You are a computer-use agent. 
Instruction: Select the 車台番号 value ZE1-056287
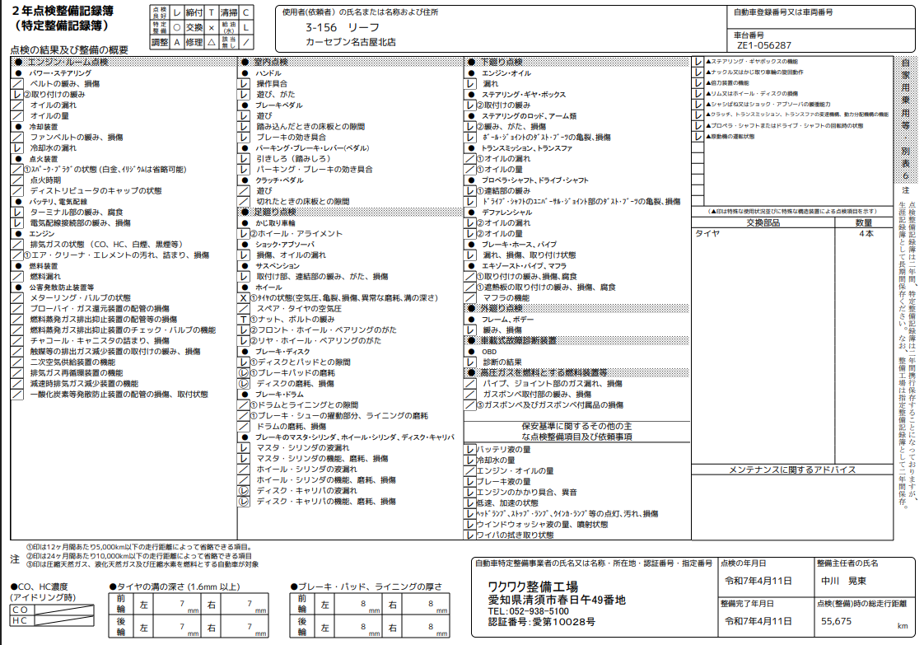click(763, 45)
